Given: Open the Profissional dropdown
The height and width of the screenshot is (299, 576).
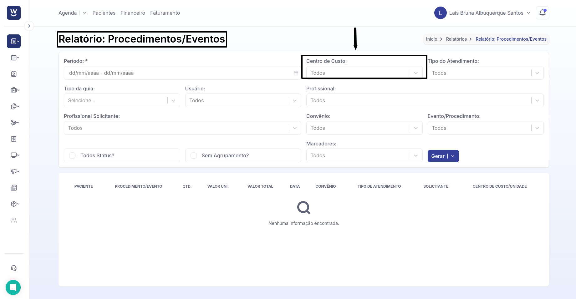Looking at the screenshot, I should 425,100.
